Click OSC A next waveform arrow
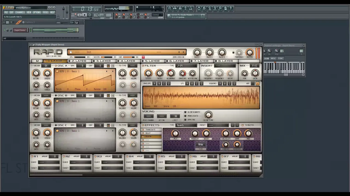The image size is (350, 196). click(113, 71)
